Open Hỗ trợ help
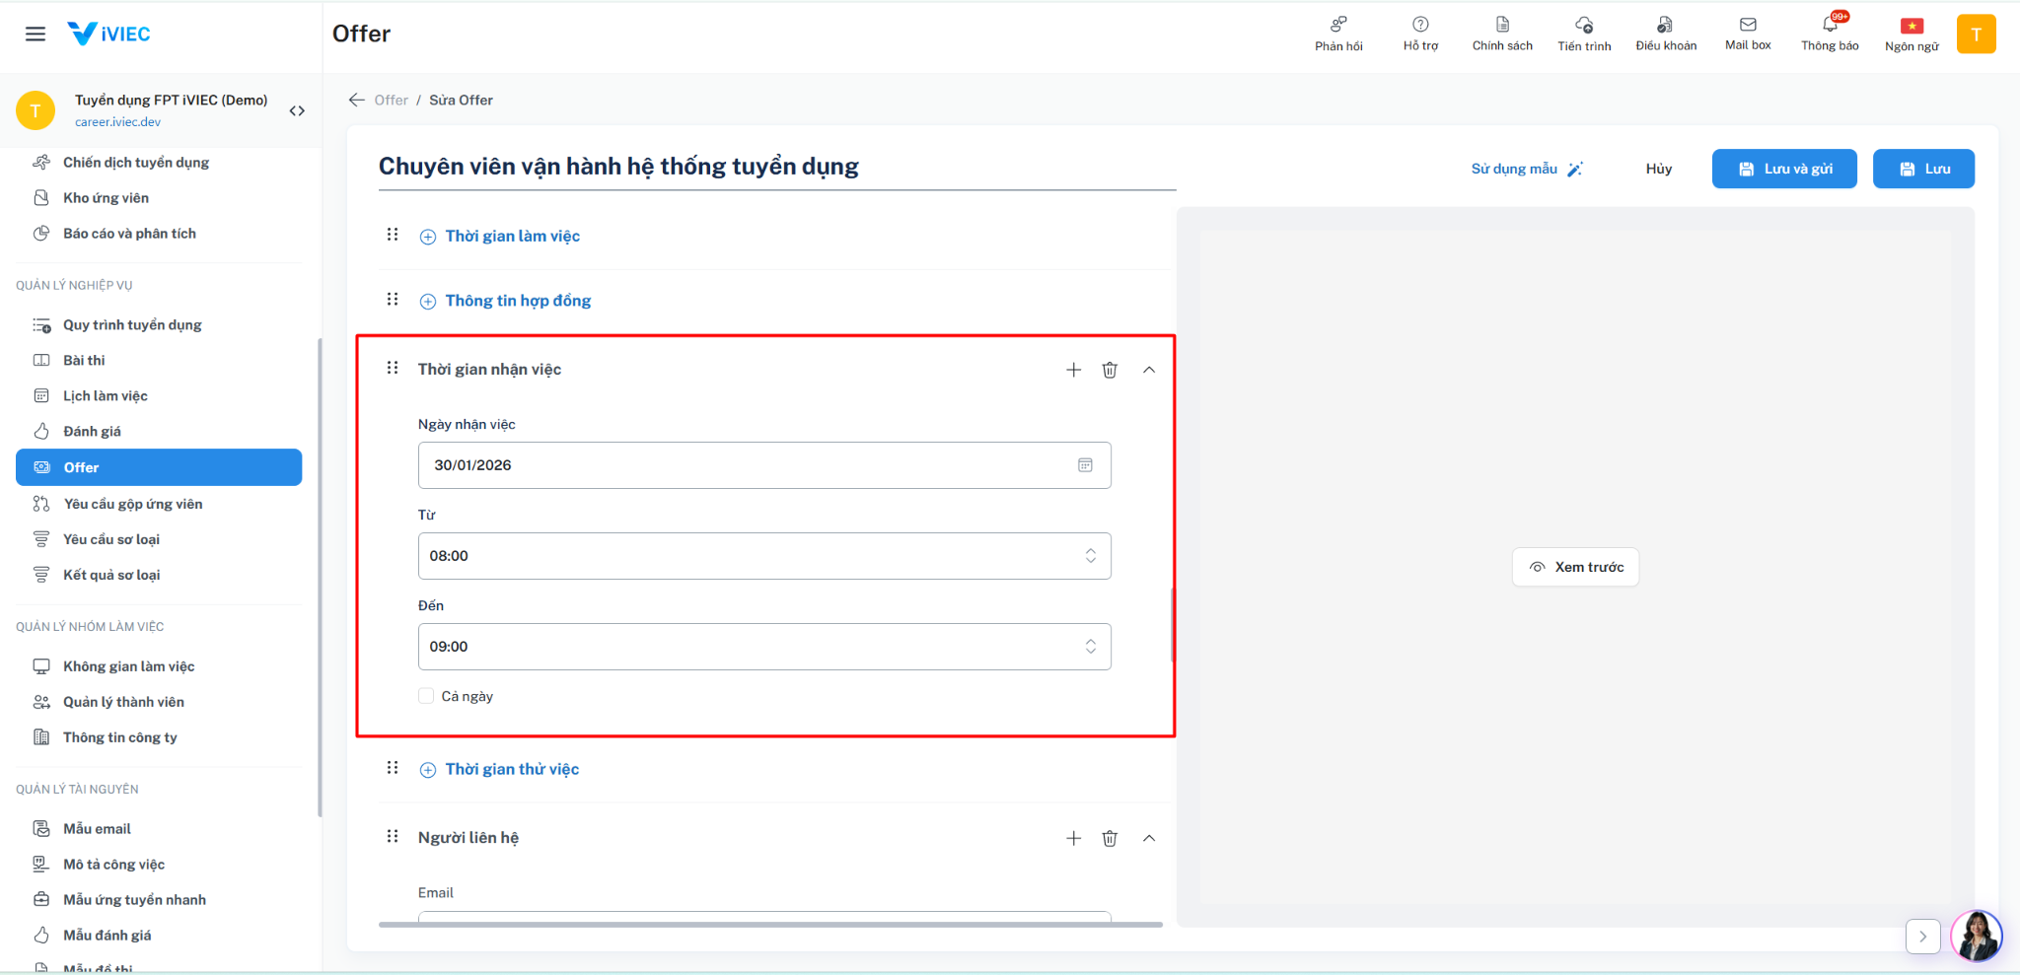Screen dimensions: 2020x975 1420,34
